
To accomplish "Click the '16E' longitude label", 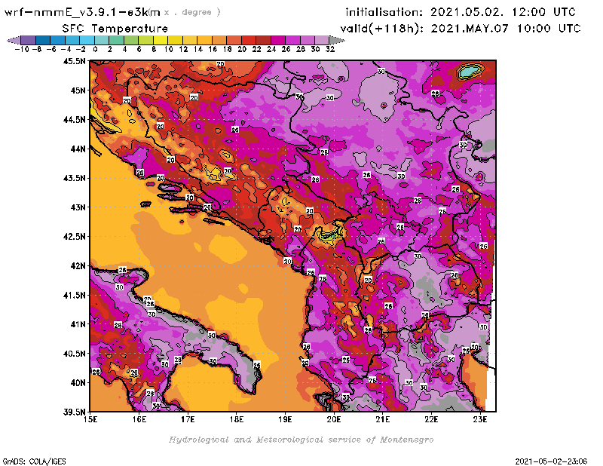I will pyautogui.click(x=139, y=419).
